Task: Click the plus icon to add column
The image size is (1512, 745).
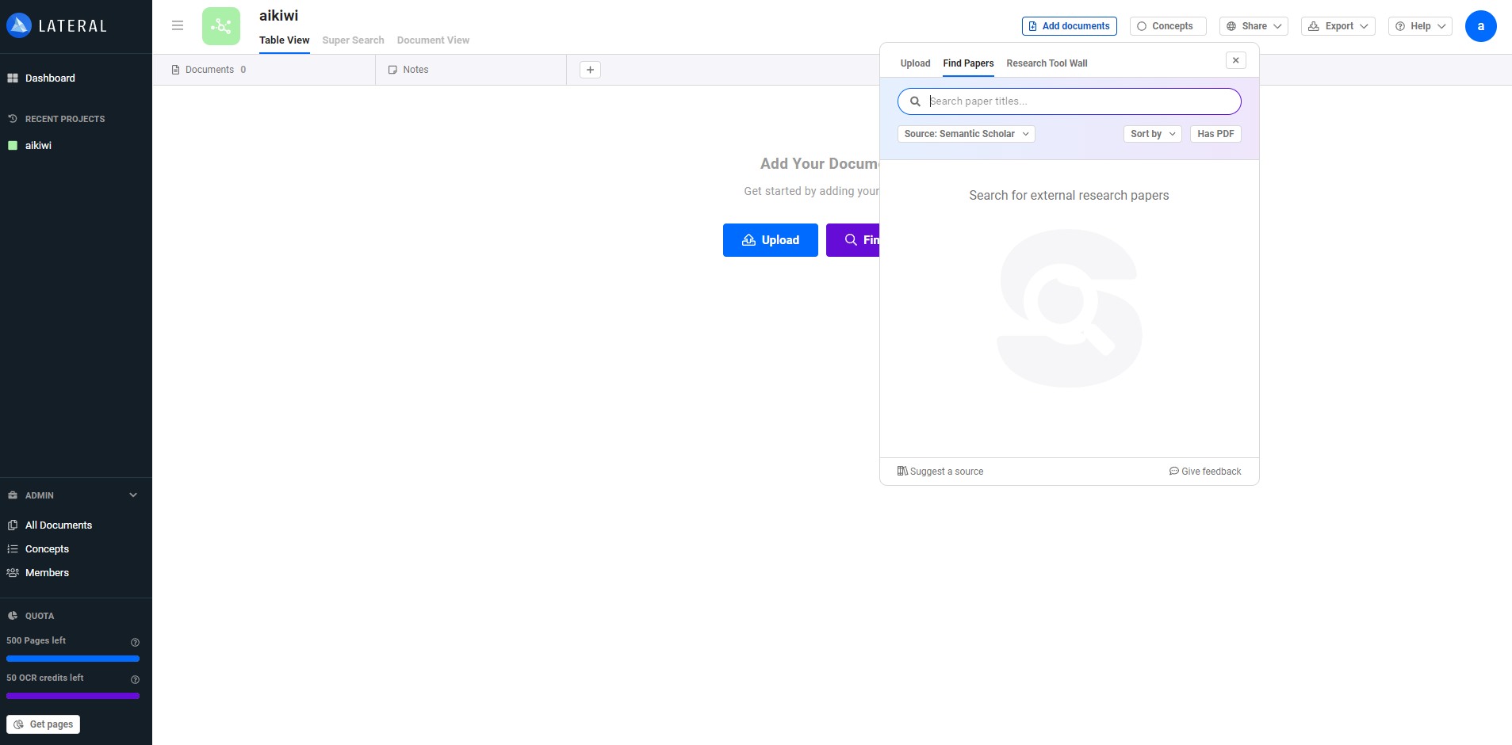Action: click(x=590, y=70)
